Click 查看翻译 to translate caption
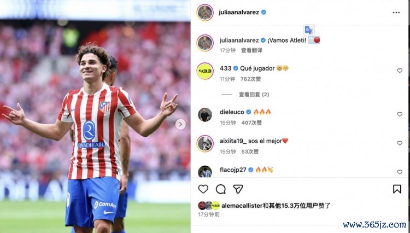The image size is (410, 233). tap(251, 50)
